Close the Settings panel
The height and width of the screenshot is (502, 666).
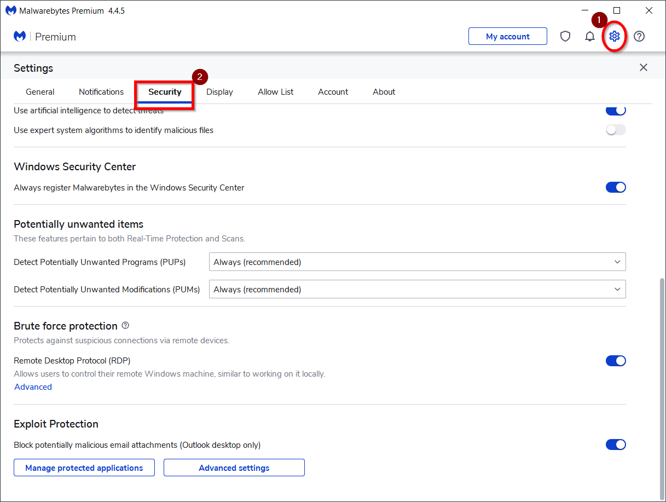click(644, 67)
